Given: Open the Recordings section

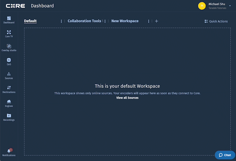Looking at the screenshot, I should tap(9, 117).
